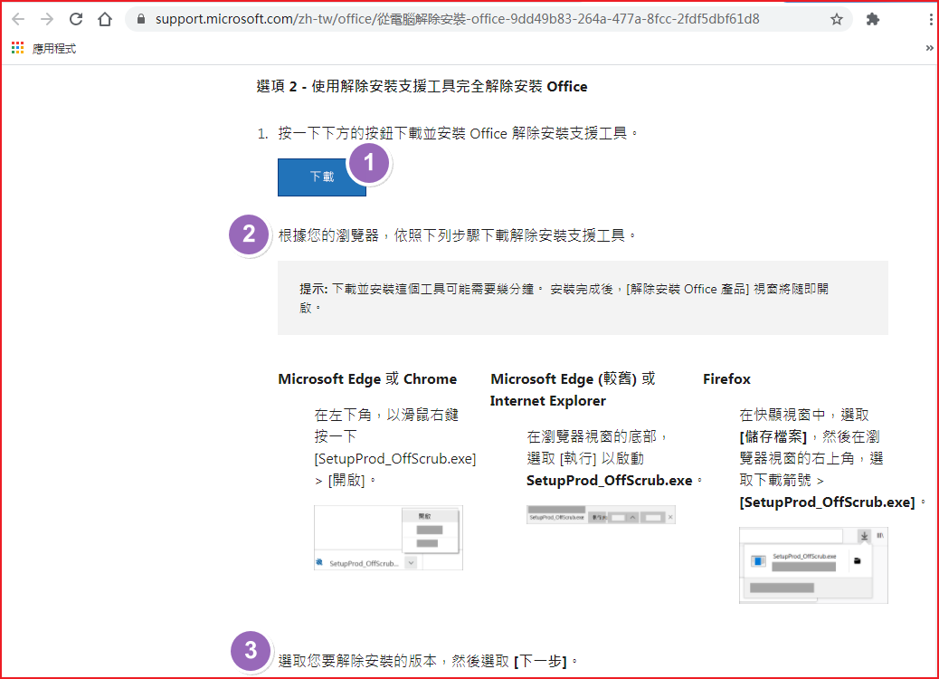The image size is (939, 679).
Task: Click the [SetupProd_OffScrub.exe] text under Edge or Chrome
Action: pos(395,459)
